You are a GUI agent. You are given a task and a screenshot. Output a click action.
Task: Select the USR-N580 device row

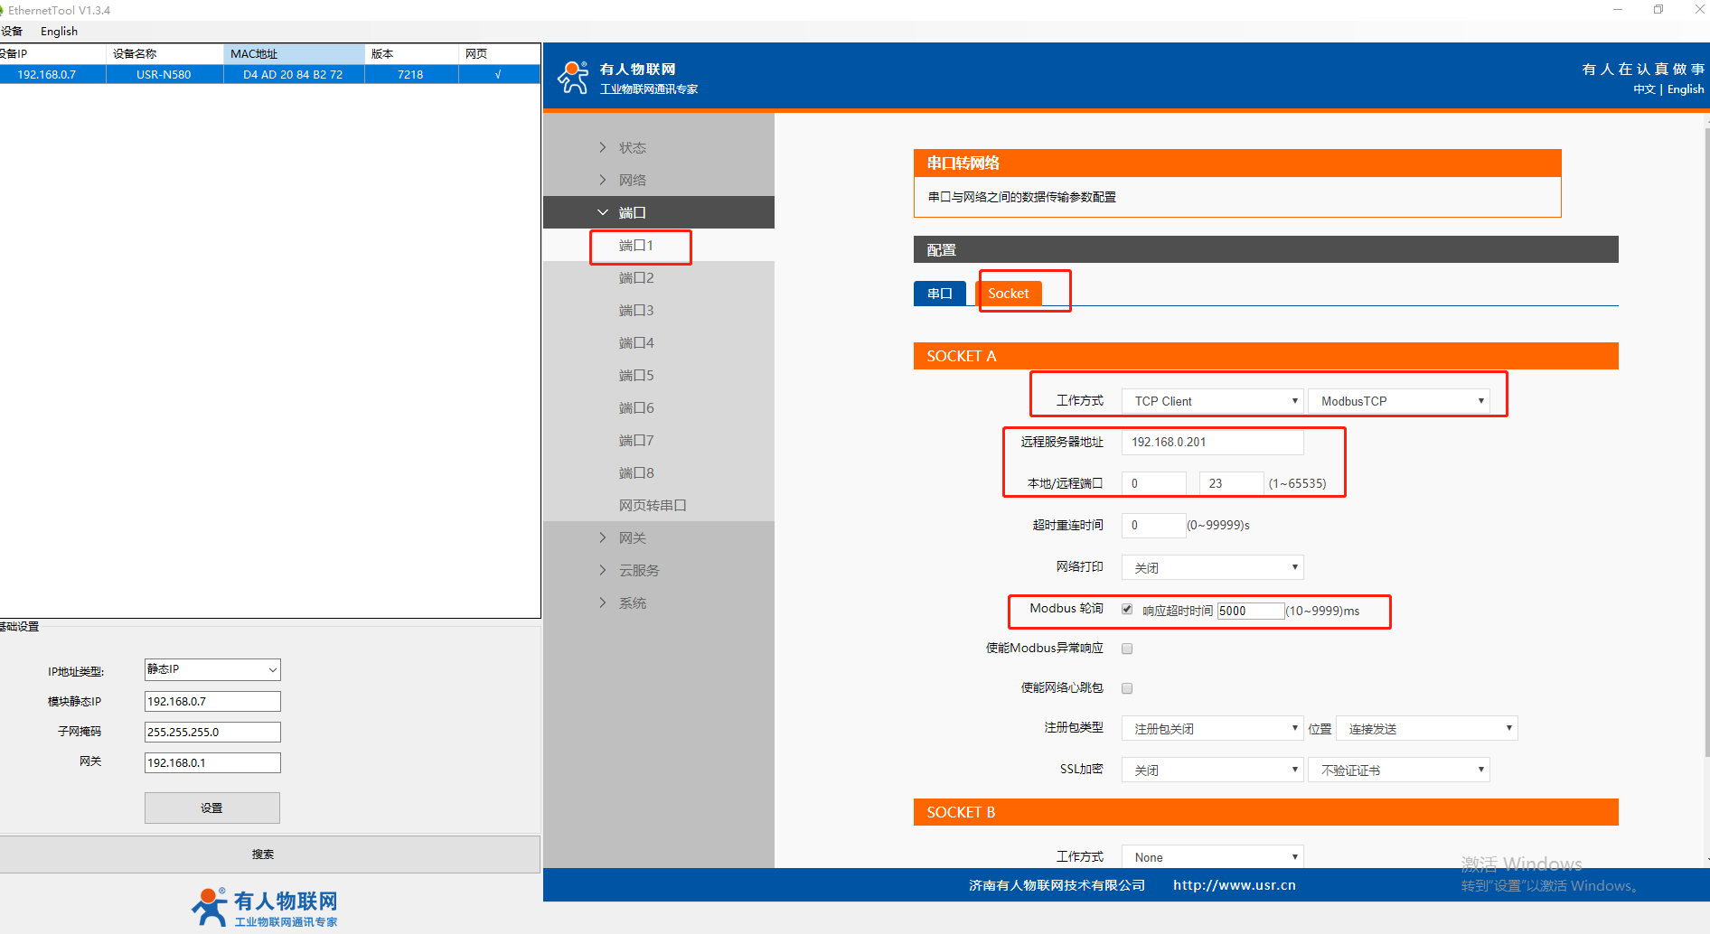point(164,74)
